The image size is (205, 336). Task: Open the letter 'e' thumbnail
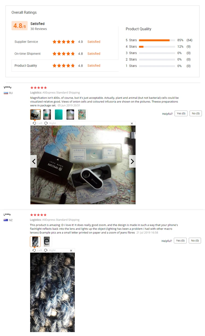coord(47,242)
